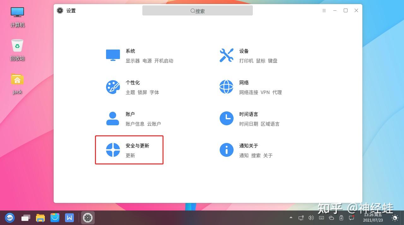This screenshot has height=225, width=404.
Task: Open the screen projection tray icon
Action: click(301, 218)
